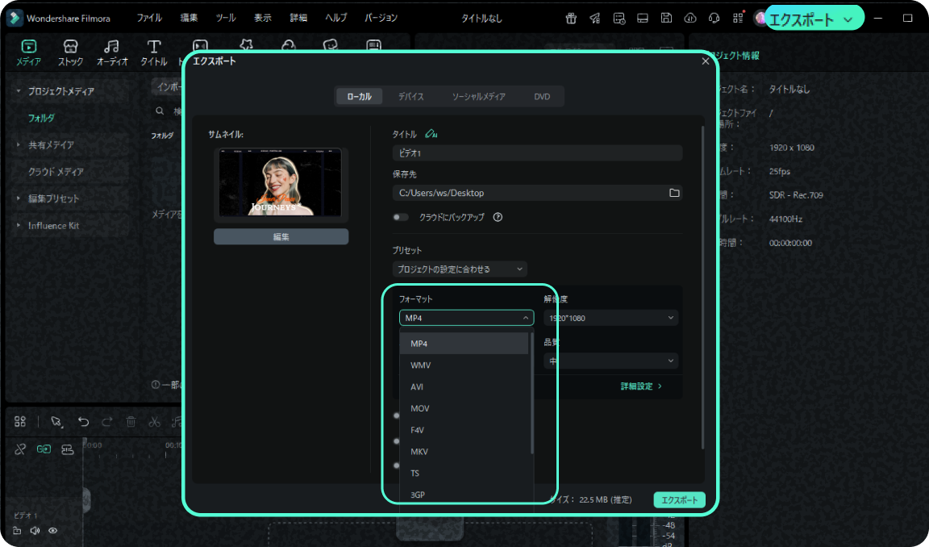929x547 pixels.
Task: Hide the ビデオ 1 track with eye icon
Action: tap(53, 530)
